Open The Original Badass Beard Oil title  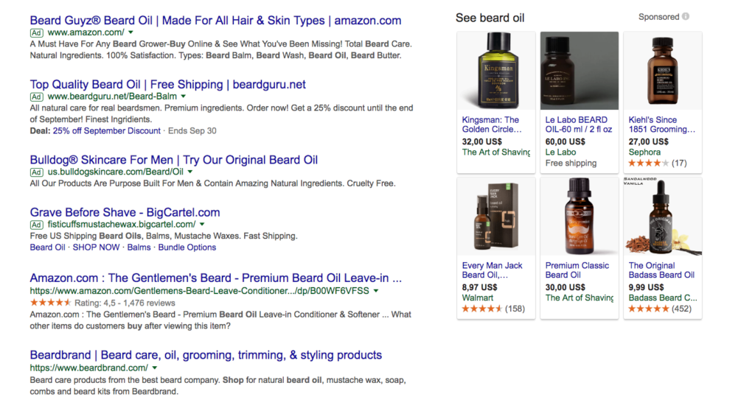(x=661, y=270)
